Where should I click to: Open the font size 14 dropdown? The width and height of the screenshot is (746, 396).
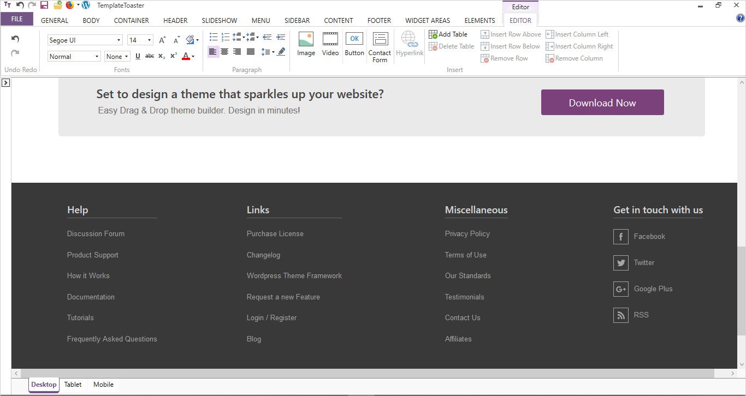[140, 40]
